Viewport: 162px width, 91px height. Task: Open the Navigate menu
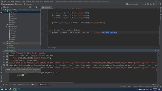(18, 1)
